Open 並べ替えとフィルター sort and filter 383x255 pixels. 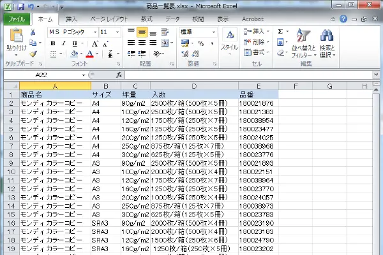click(x=304, y=43)
